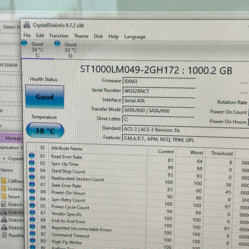Viewport: 249px width, 249px height.
Task: Select the Reported Uncorrectable Errors attribute name
Action: coord(81,229)
